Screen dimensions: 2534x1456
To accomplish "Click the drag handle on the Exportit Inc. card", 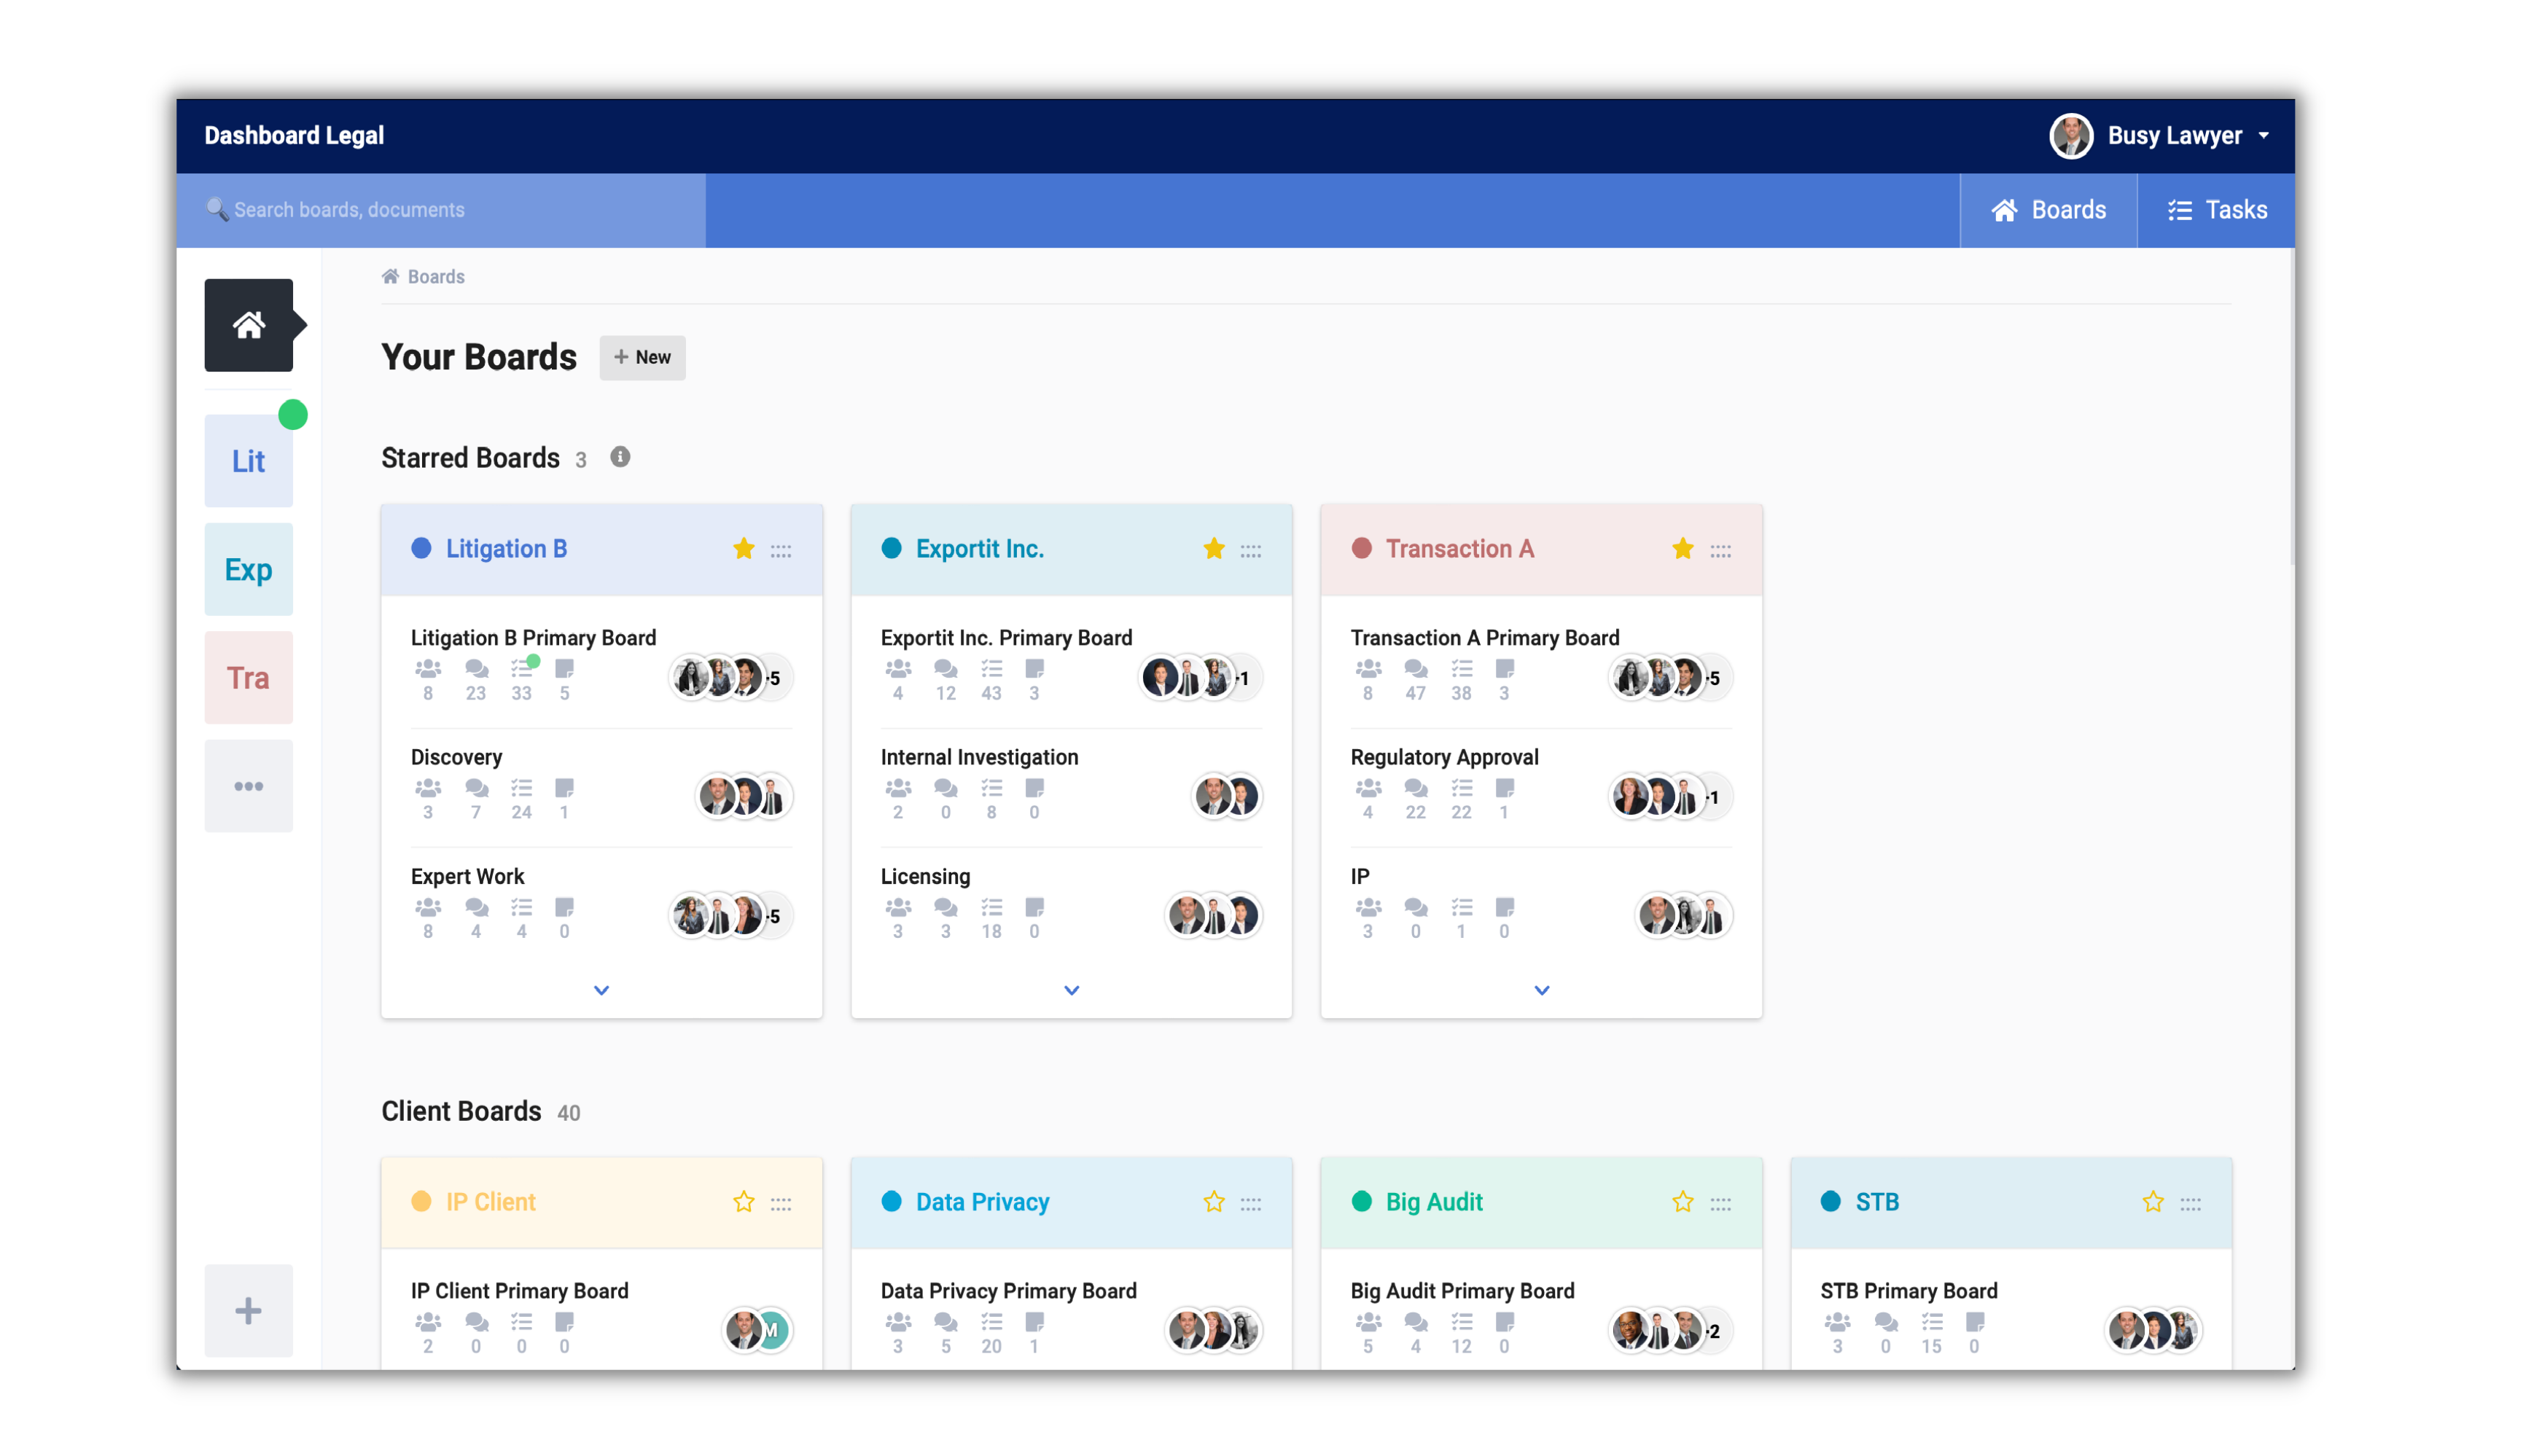I will [1250, 550].
